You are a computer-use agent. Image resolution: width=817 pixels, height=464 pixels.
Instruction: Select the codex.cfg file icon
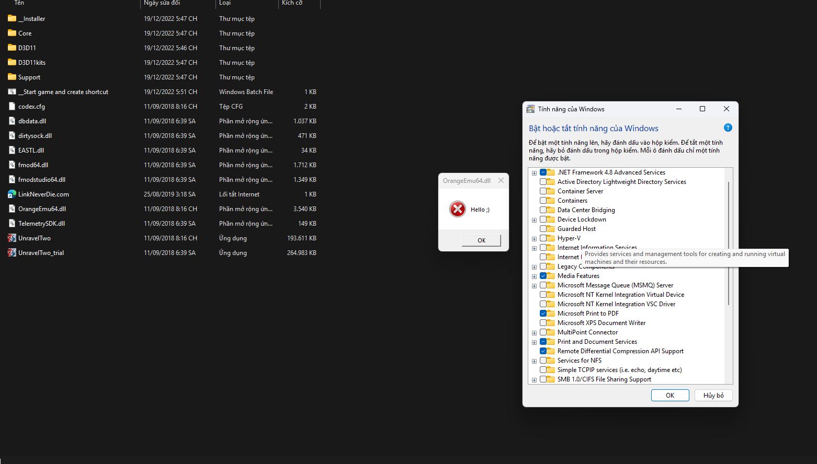(x=12, y=107)
